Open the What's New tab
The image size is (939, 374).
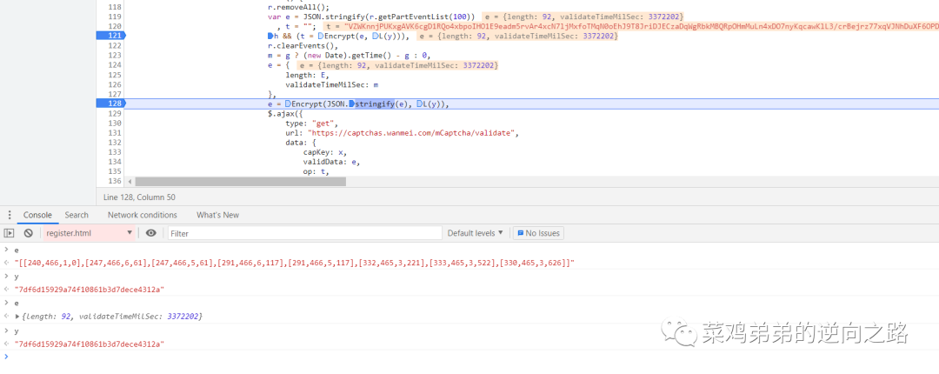point(217,215)
